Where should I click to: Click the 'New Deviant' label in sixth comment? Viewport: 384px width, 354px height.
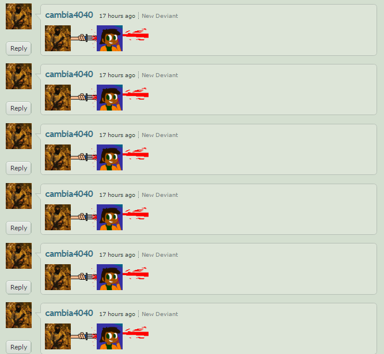[159, 314]
